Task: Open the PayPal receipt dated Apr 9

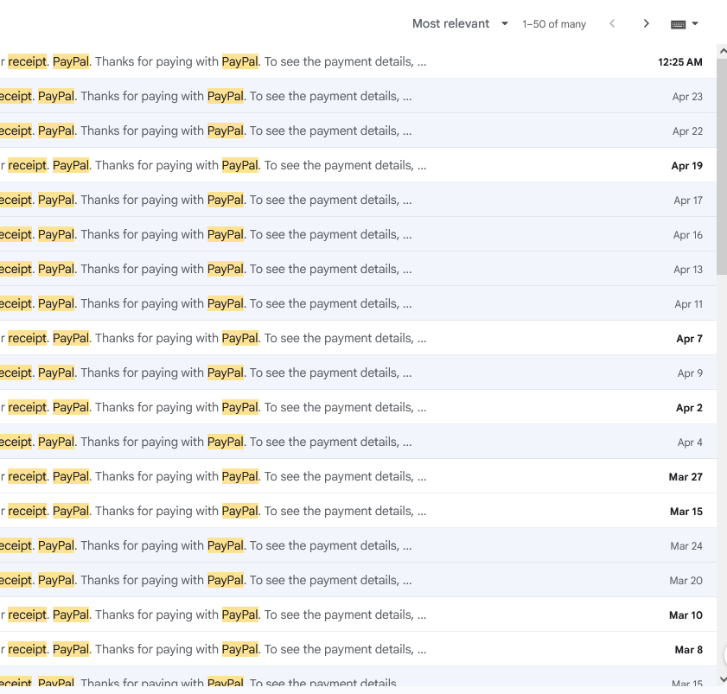Action: (x=358, y=372)
